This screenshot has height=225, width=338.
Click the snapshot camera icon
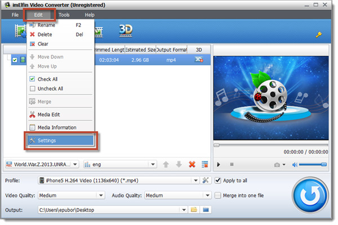tap(277, 165)
